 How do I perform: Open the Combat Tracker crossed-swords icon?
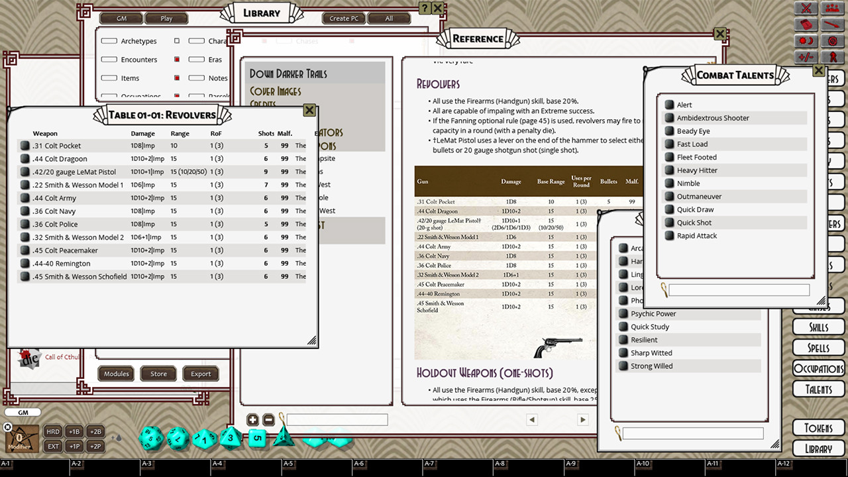coord(806,8)
